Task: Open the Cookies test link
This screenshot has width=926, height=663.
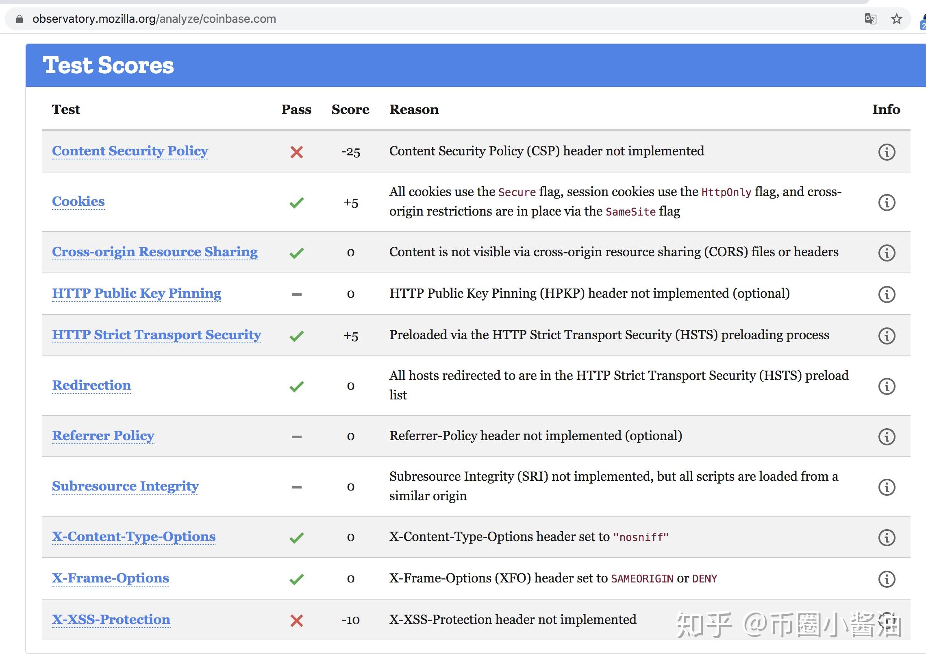Action: click(78, 201)
